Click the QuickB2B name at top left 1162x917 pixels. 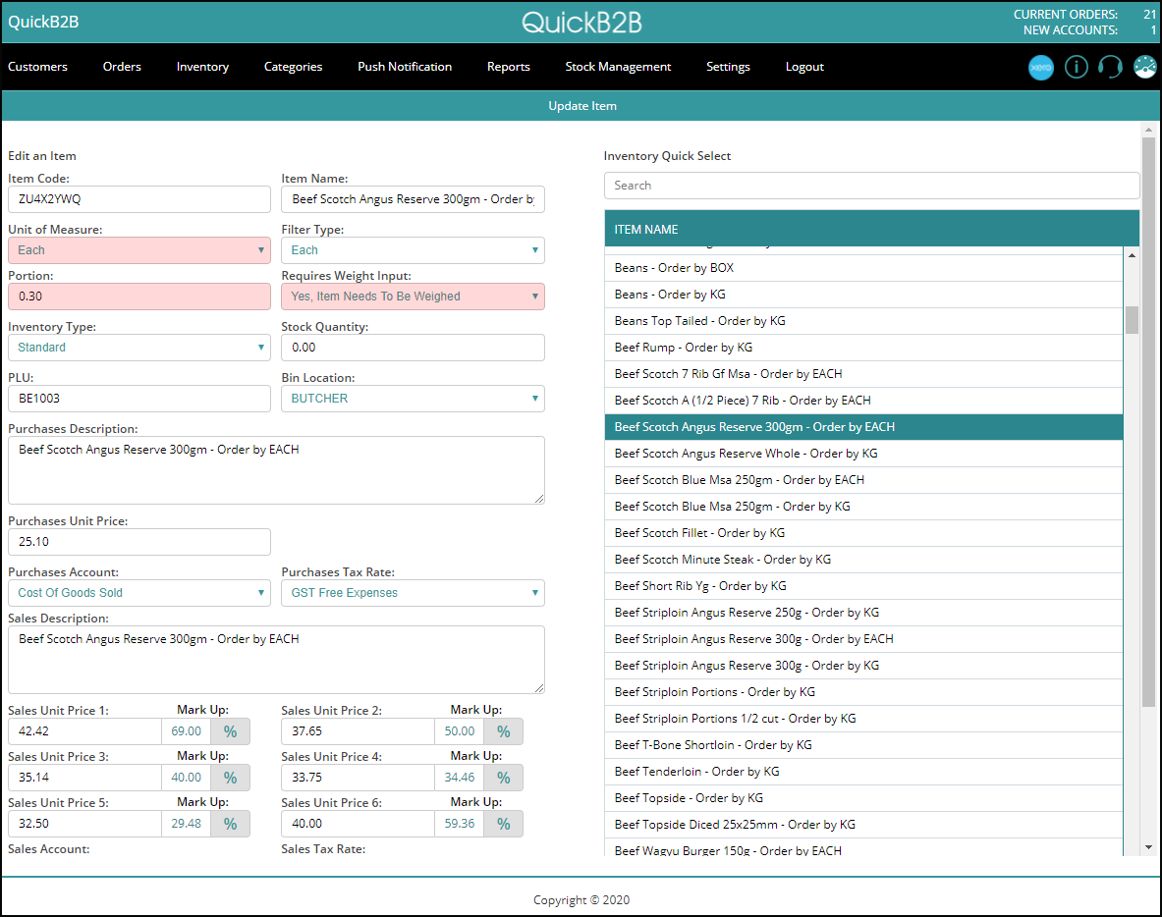click(43, 23)
